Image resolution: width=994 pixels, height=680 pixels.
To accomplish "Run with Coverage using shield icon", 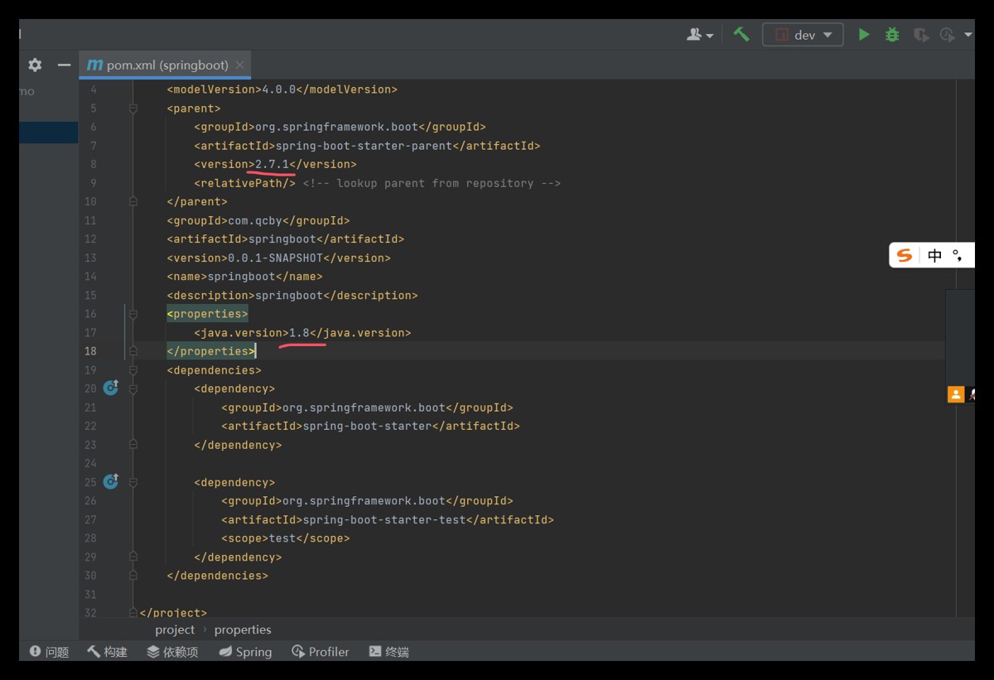I will 920,35.
